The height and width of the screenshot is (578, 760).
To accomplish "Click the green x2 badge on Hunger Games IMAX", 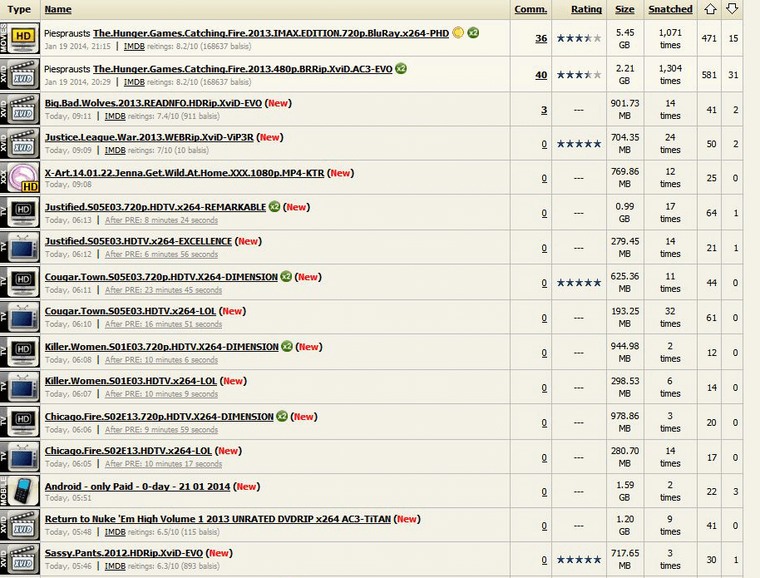I will click(473, 32).
